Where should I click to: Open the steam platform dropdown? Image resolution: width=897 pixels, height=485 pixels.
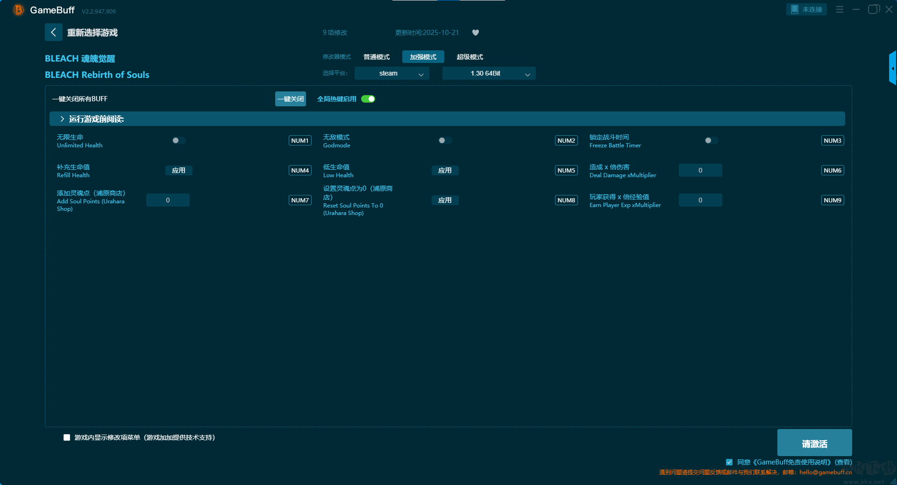[392, 73]
